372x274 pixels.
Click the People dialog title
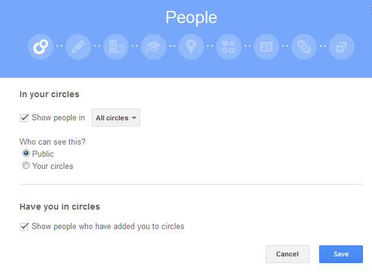point(191,18)
